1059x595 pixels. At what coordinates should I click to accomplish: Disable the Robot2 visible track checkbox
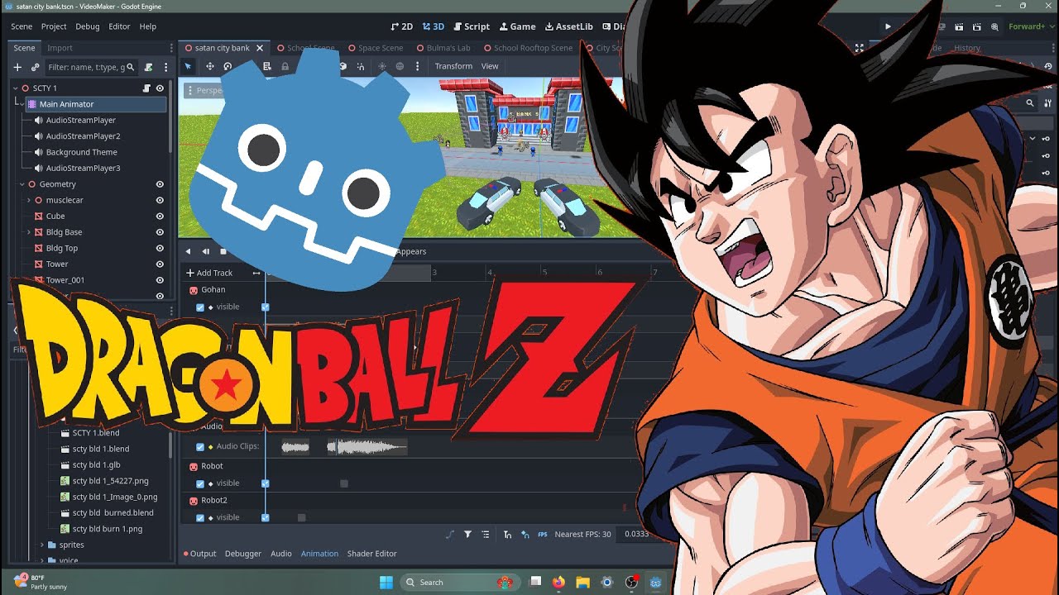pyautogui.click(x=200, y=517)
